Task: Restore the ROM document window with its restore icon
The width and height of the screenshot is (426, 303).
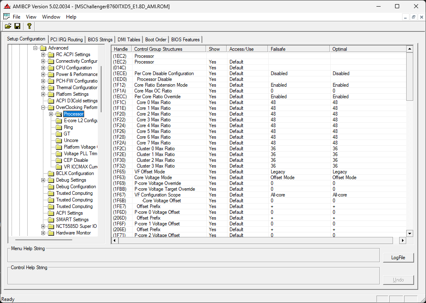Action: 414,17
